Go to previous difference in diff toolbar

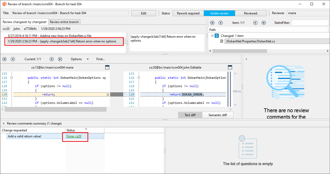pos(13,59)
